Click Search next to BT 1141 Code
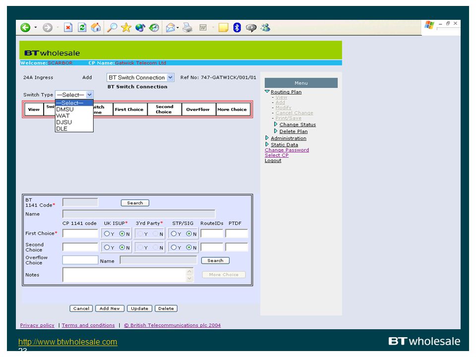The image size is (476, 357). (x=135, y=203)
